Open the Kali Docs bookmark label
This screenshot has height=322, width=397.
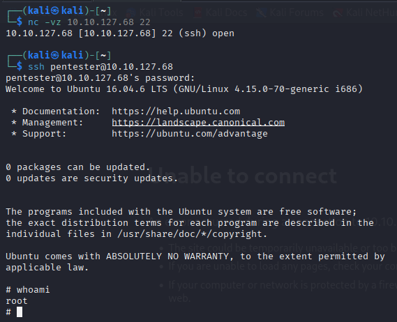226,13
